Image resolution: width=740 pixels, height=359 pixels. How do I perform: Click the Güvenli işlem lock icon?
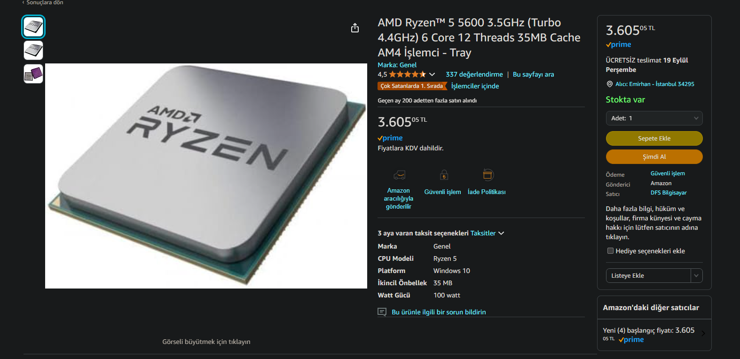(x=444, y=175)
